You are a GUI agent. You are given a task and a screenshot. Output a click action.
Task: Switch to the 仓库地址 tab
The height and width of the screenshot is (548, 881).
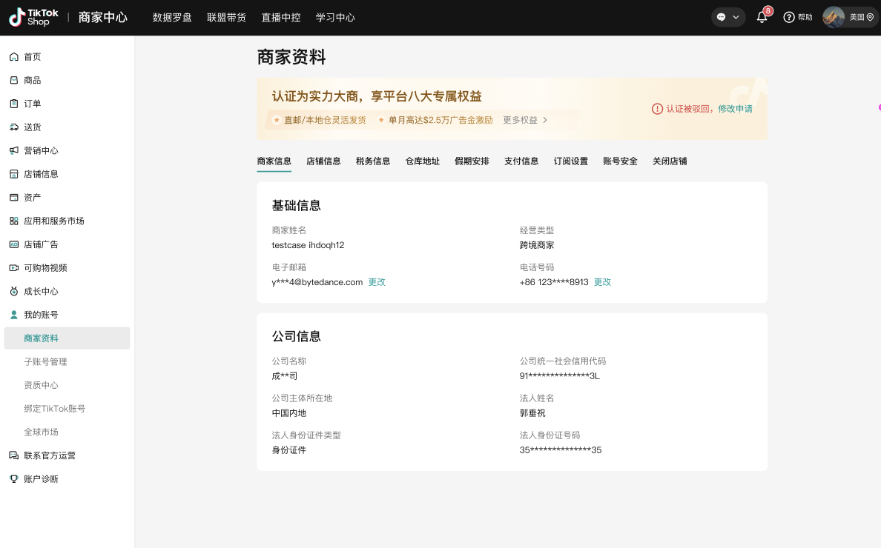[423, 161]
